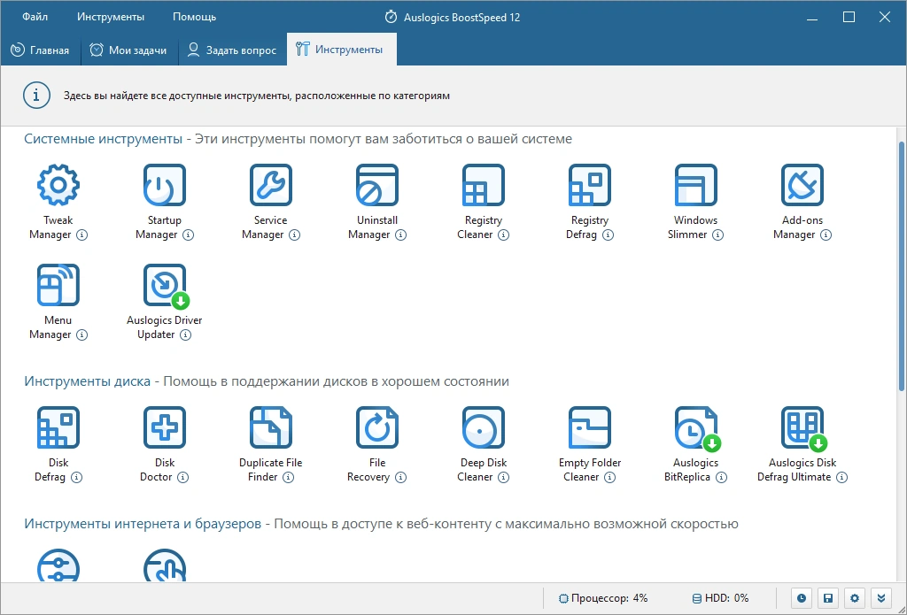Show info about Disk Doctor
This screenshot has height=615, width=907.
[182, 478]
